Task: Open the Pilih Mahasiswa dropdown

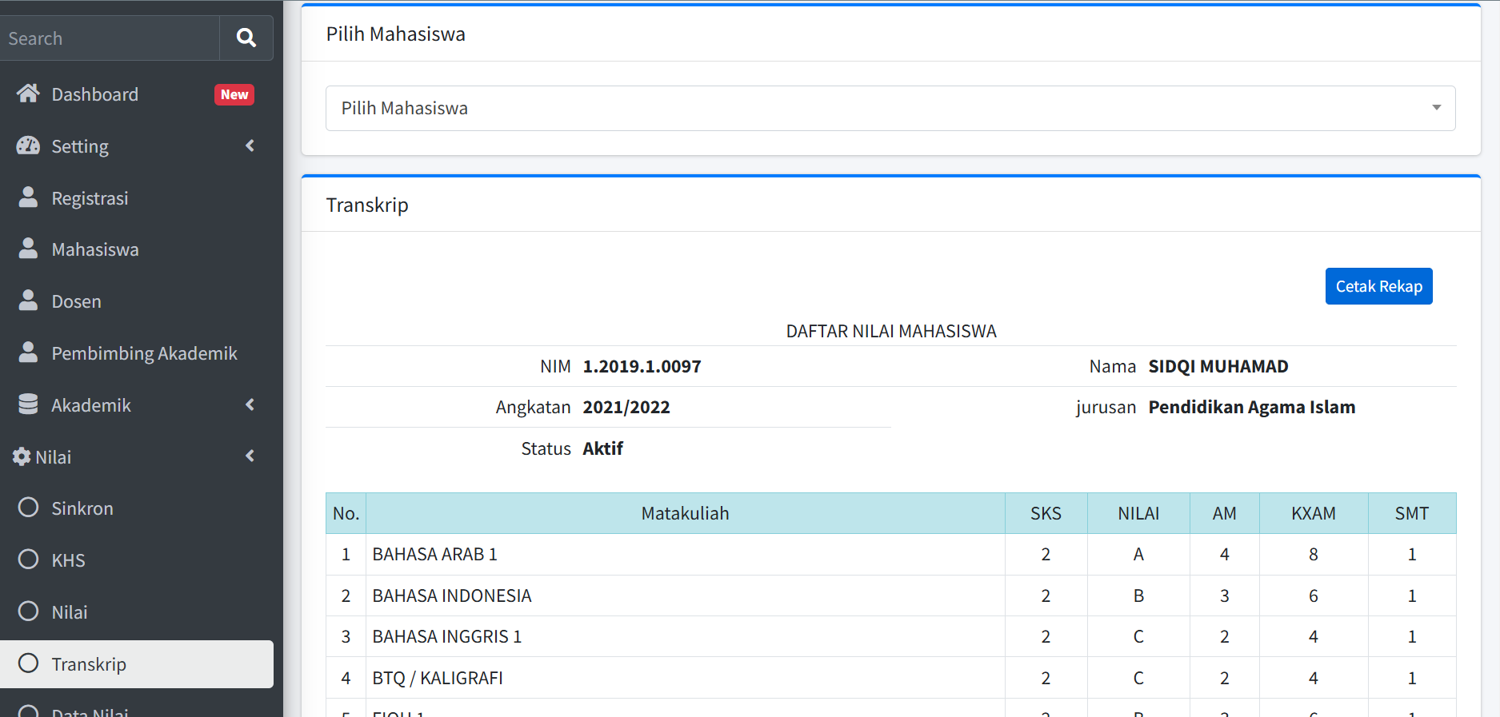Action: click(x=890, y=108)
